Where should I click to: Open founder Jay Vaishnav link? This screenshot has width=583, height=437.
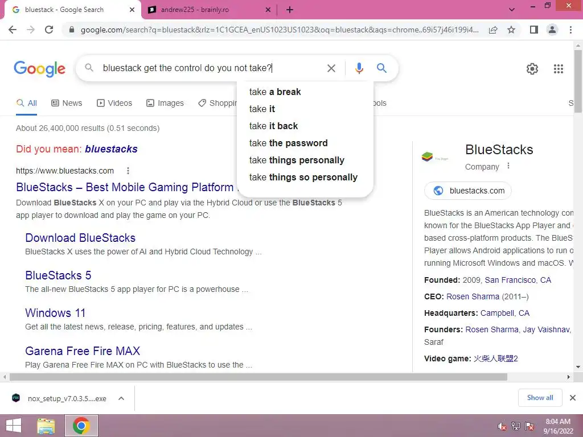tap(547, 329)
